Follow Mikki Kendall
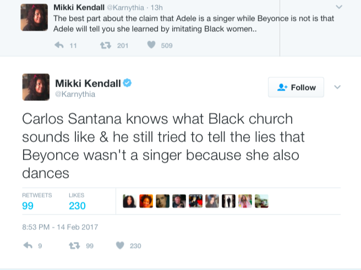Viewport: 361px width, 270px height. (296, 87)
